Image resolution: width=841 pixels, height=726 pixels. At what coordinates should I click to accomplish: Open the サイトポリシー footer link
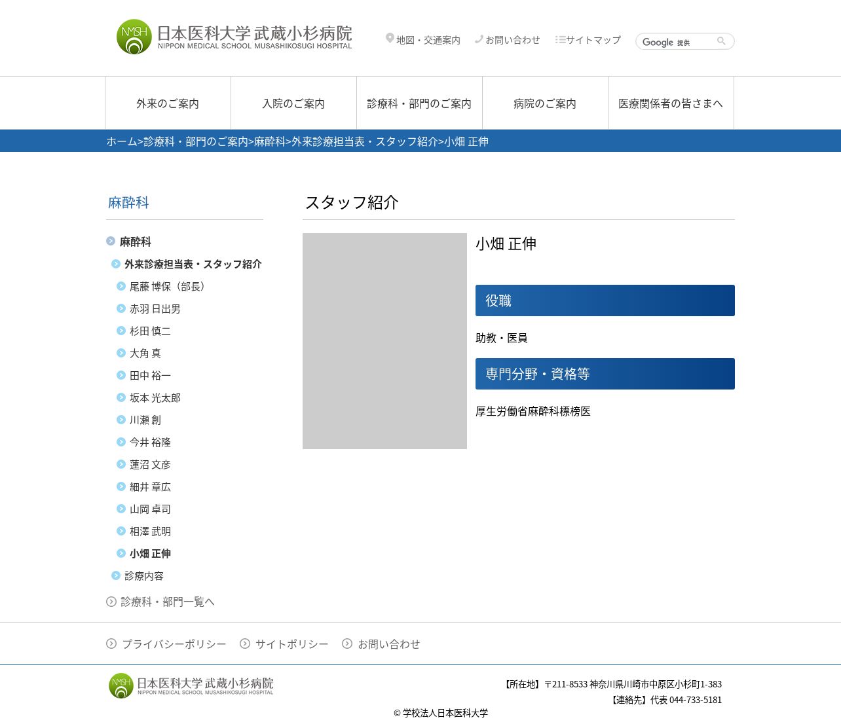(292, 644)
